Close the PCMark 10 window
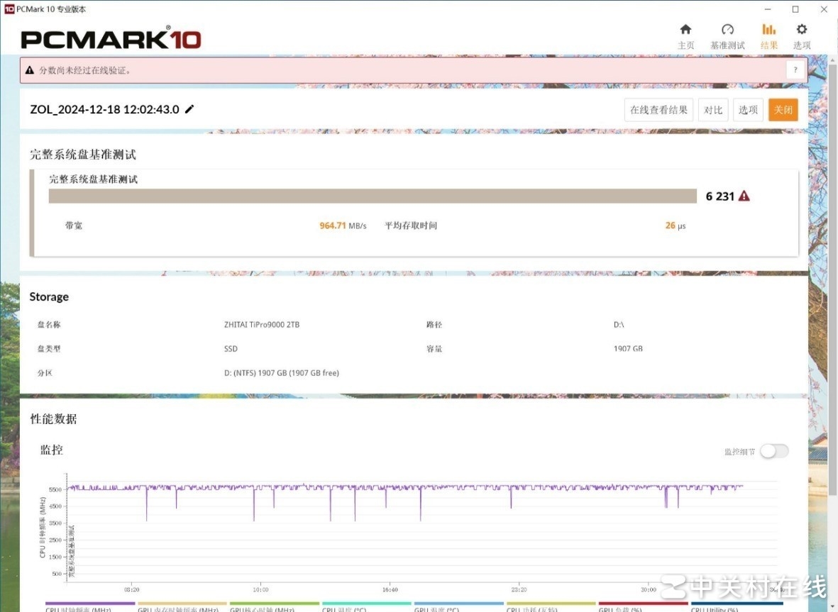Image resolution: width=838 pixels, height=612 pixels. (x=824, y=9)
